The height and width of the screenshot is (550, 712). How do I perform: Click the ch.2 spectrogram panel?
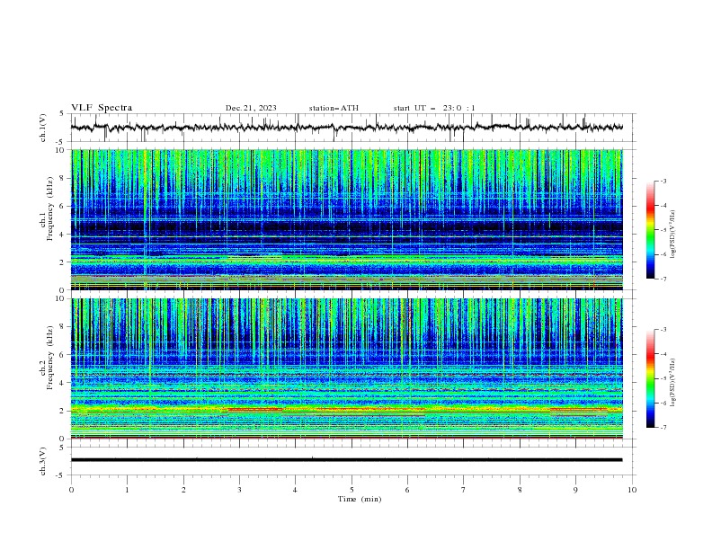[x=347, y=368]
